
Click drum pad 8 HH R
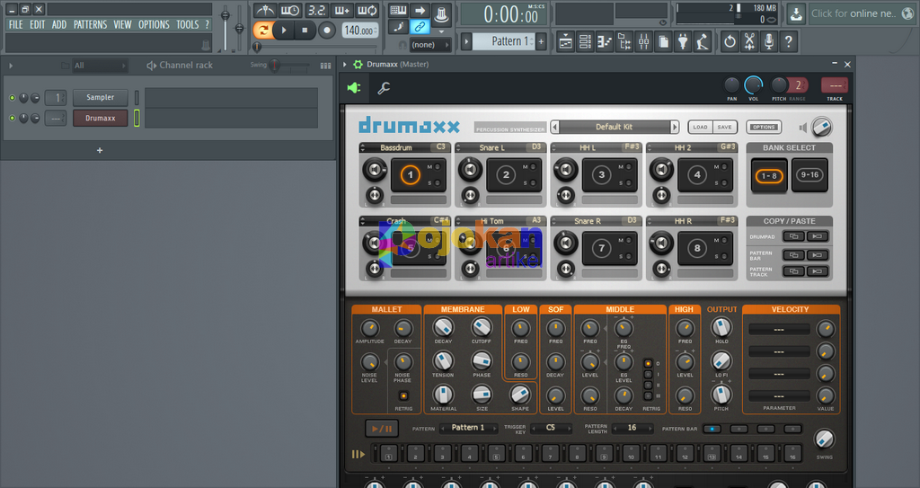click(697, 248)
